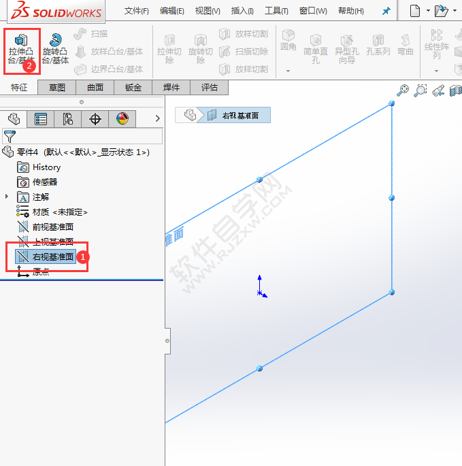Switch to the 评估 tab

point(209,87)
